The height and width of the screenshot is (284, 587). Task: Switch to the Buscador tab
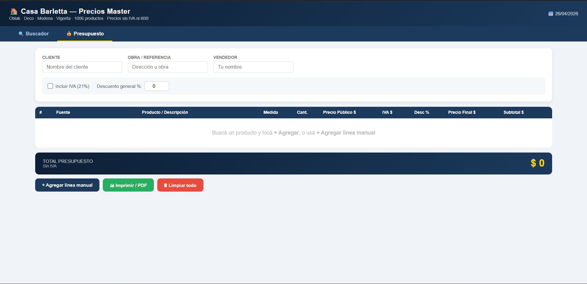point(34,34)
